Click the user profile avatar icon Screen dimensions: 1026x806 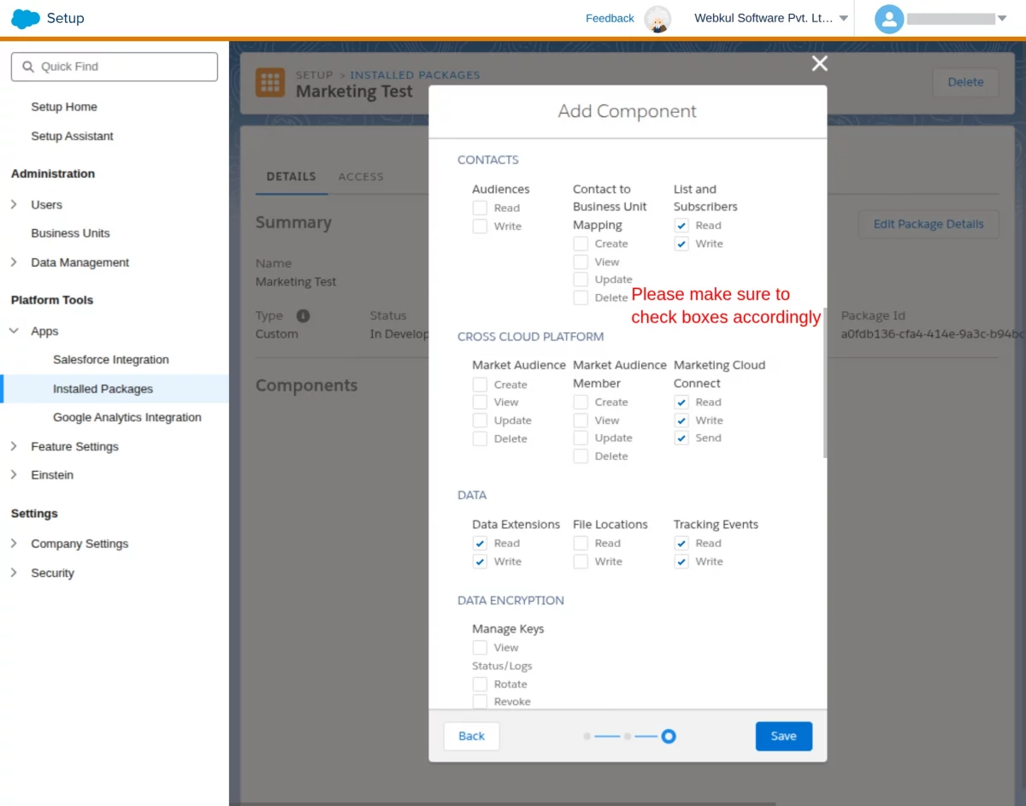click(x=889, y=19)
